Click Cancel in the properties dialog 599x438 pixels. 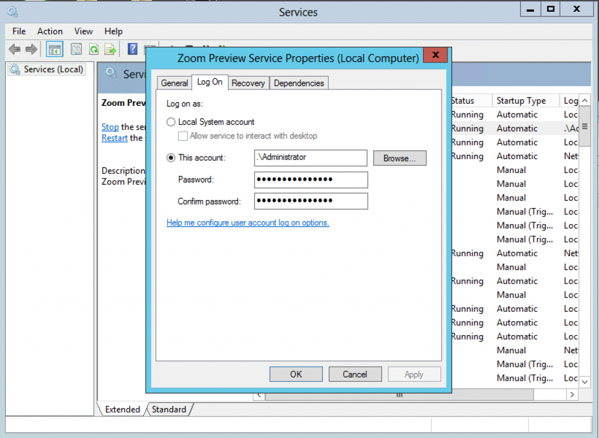point(355,374)
